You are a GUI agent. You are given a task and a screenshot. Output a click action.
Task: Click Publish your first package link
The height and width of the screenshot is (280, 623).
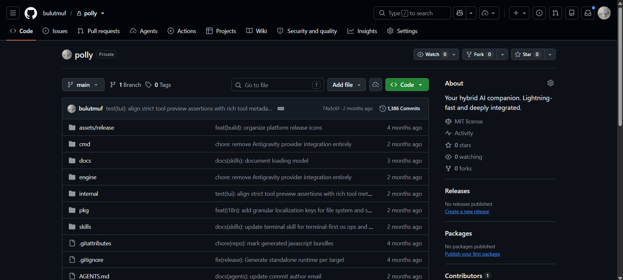(472, 254)
